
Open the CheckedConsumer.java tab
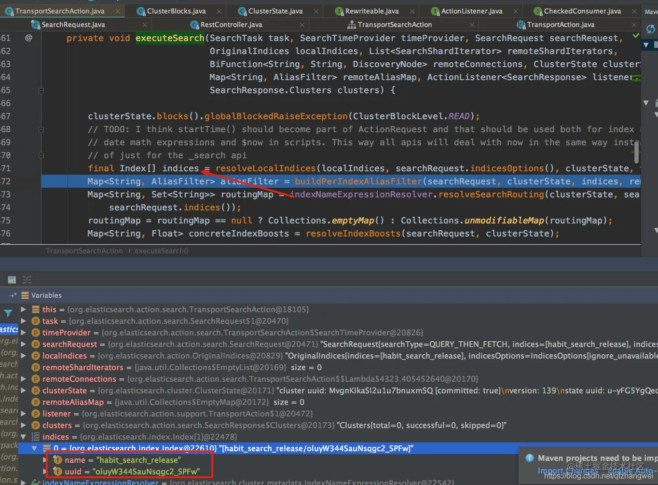click(582, 11)
